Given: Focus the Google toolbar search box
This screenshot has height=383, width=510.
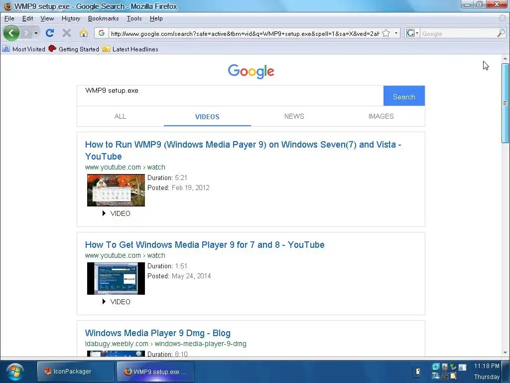Looking at the screenshot, I should [x=458, y=33].
